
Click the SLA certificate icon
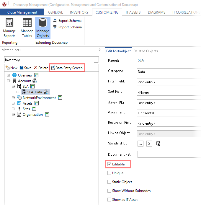(19, 86)
